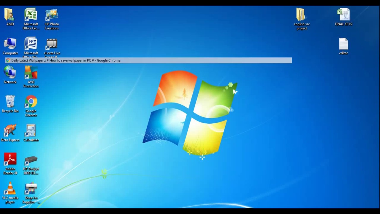Select the Nero Express shortcut
This screenshot has width=380, height=214.
pyautogui.click(x=10, y=133)
